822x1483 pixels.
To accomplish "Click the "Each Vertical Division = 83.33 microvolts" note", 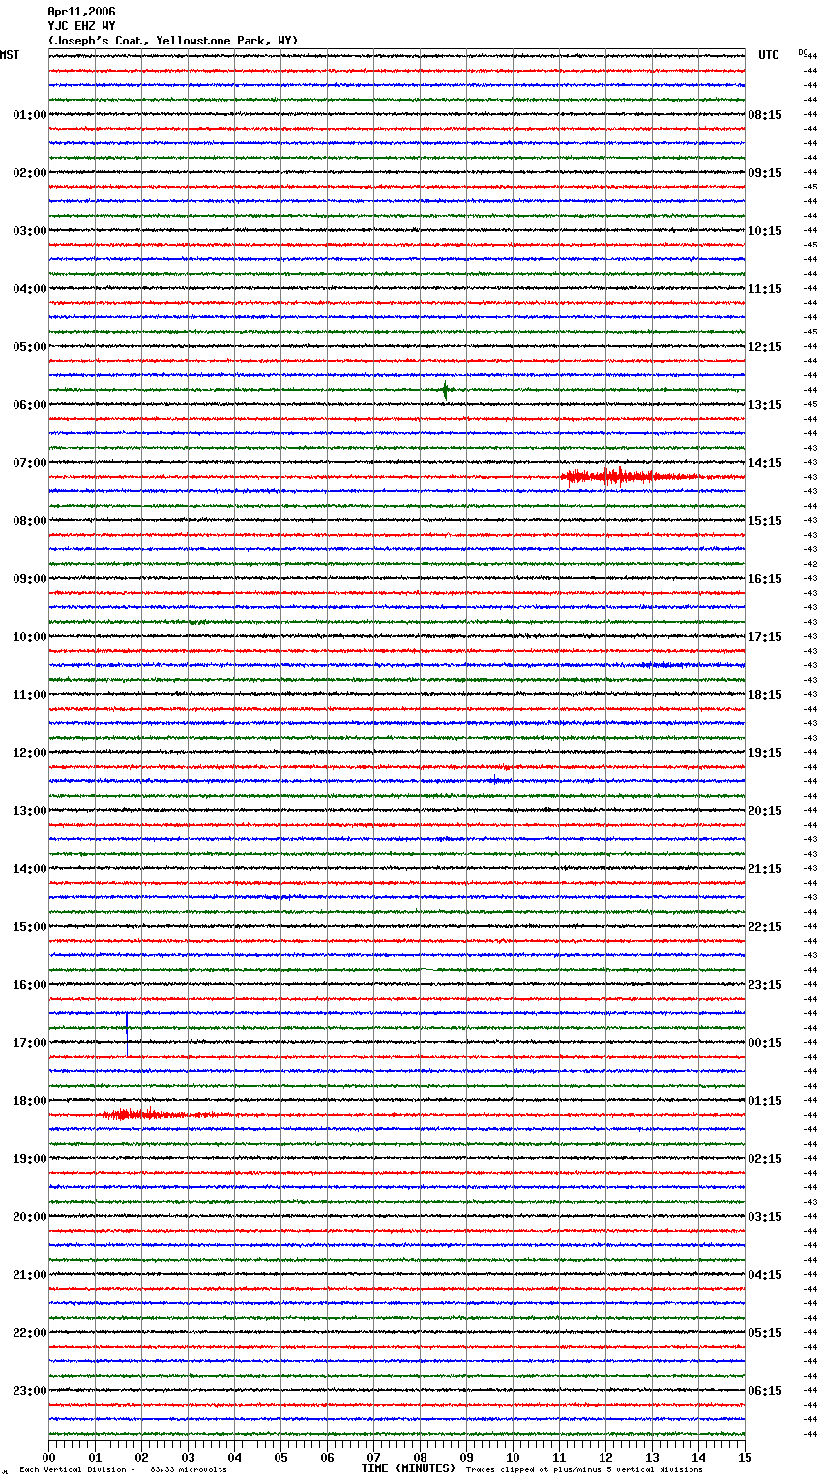I will pos(123,1469).
